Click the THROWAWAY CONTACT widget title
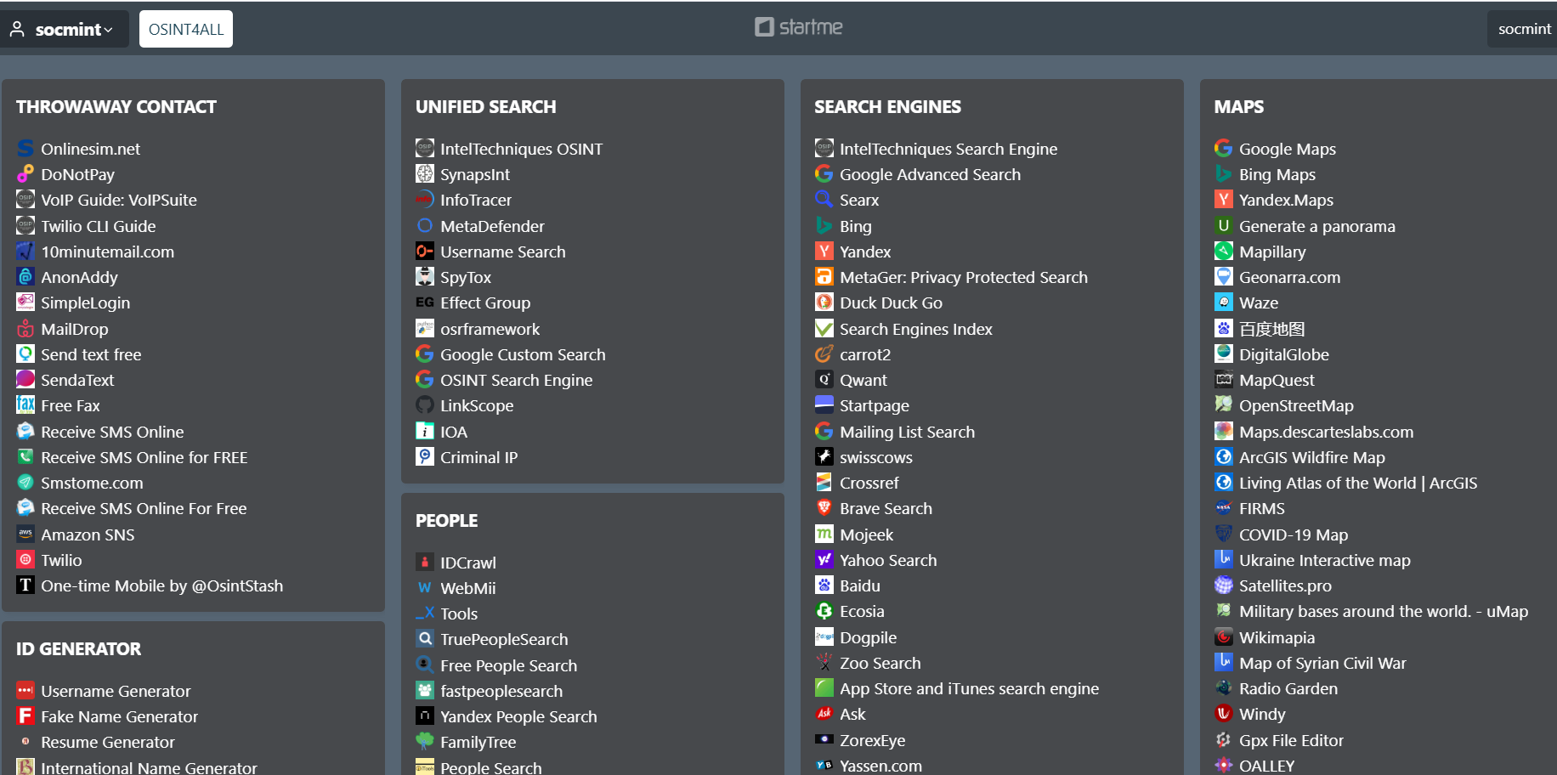 point(116,107)
